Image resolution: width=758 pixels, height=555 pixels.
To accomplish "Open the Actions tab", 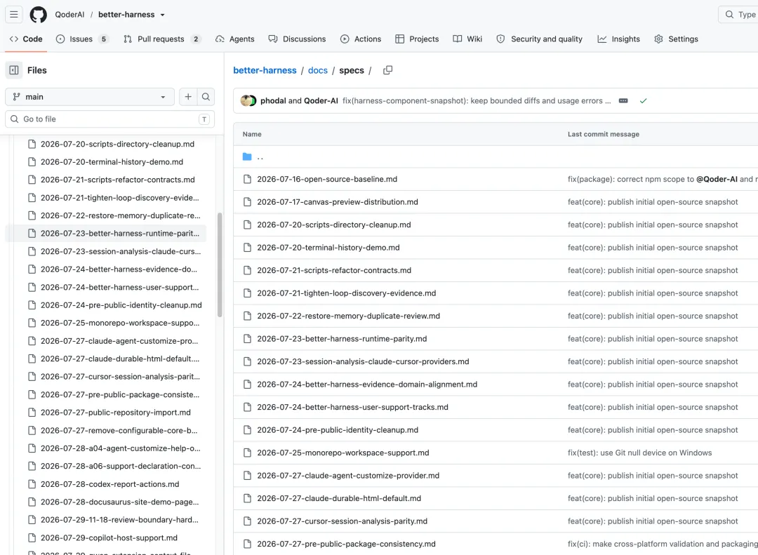I will tap(361, 39).
